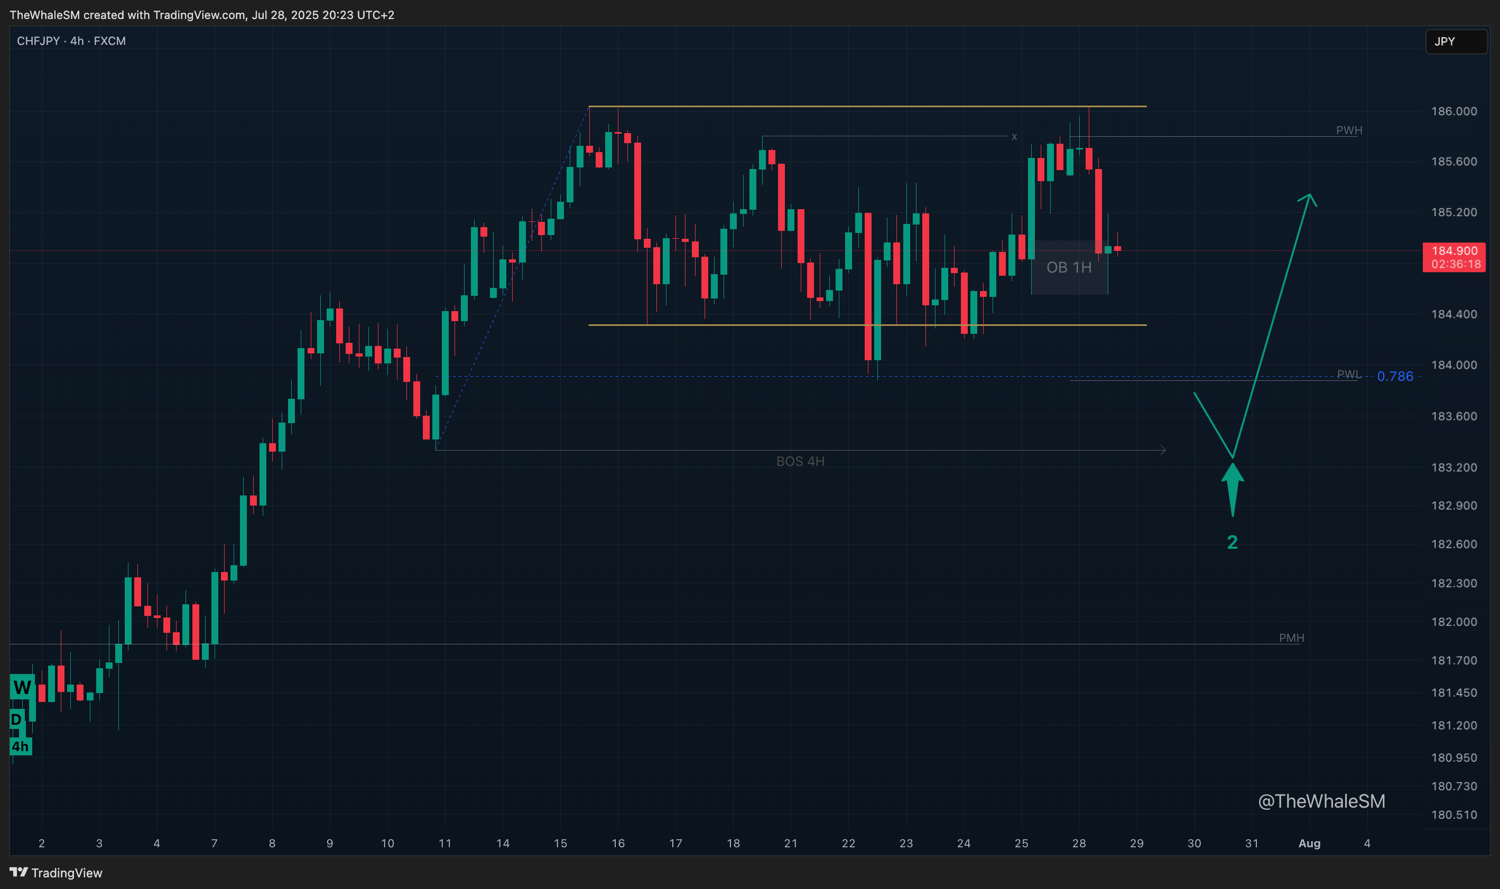Click the CHFJPY · 4h · FXCM symbol title
This screenshot has height=889, width=1500.
pyautogui.click(x=71, y=41)
